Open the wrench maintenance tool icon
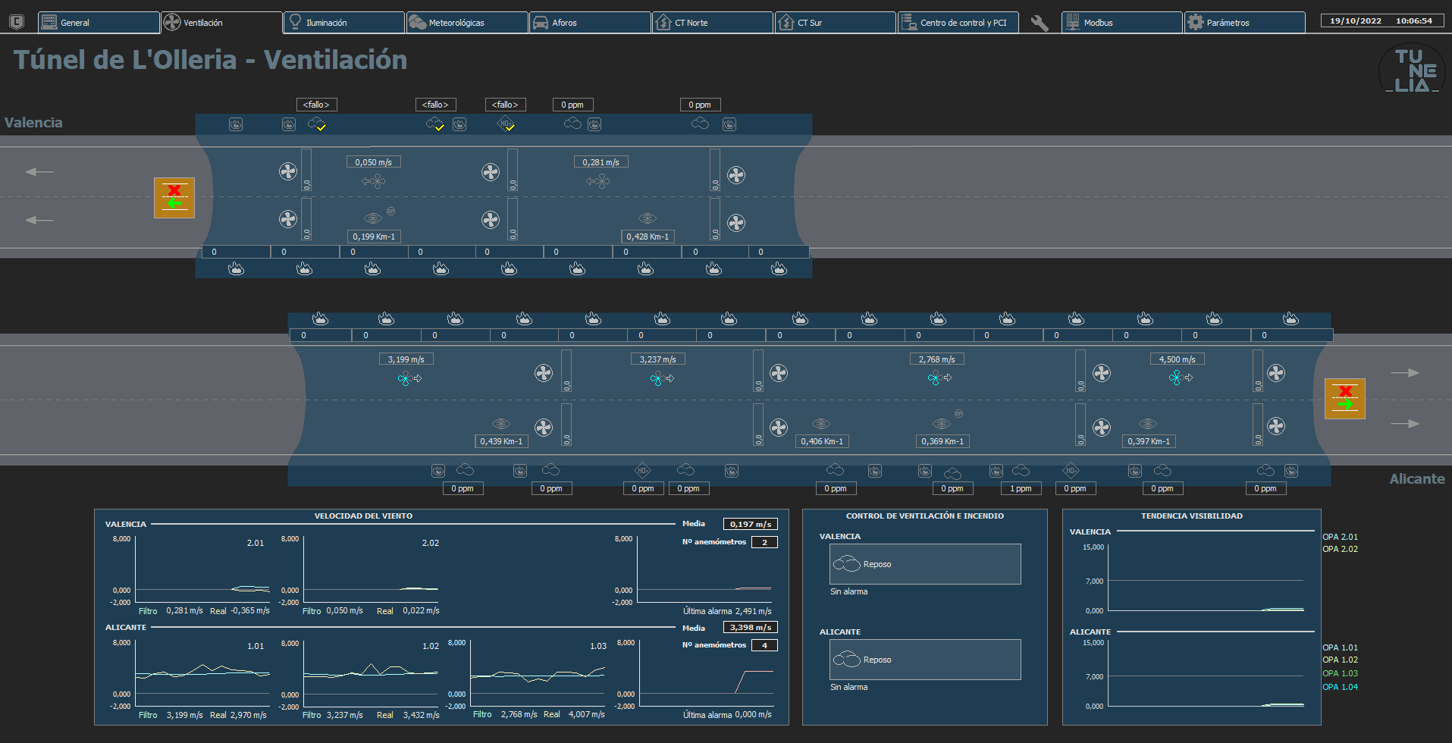This screenshot has height=743, width=1452. click(x=1040, y=23)
